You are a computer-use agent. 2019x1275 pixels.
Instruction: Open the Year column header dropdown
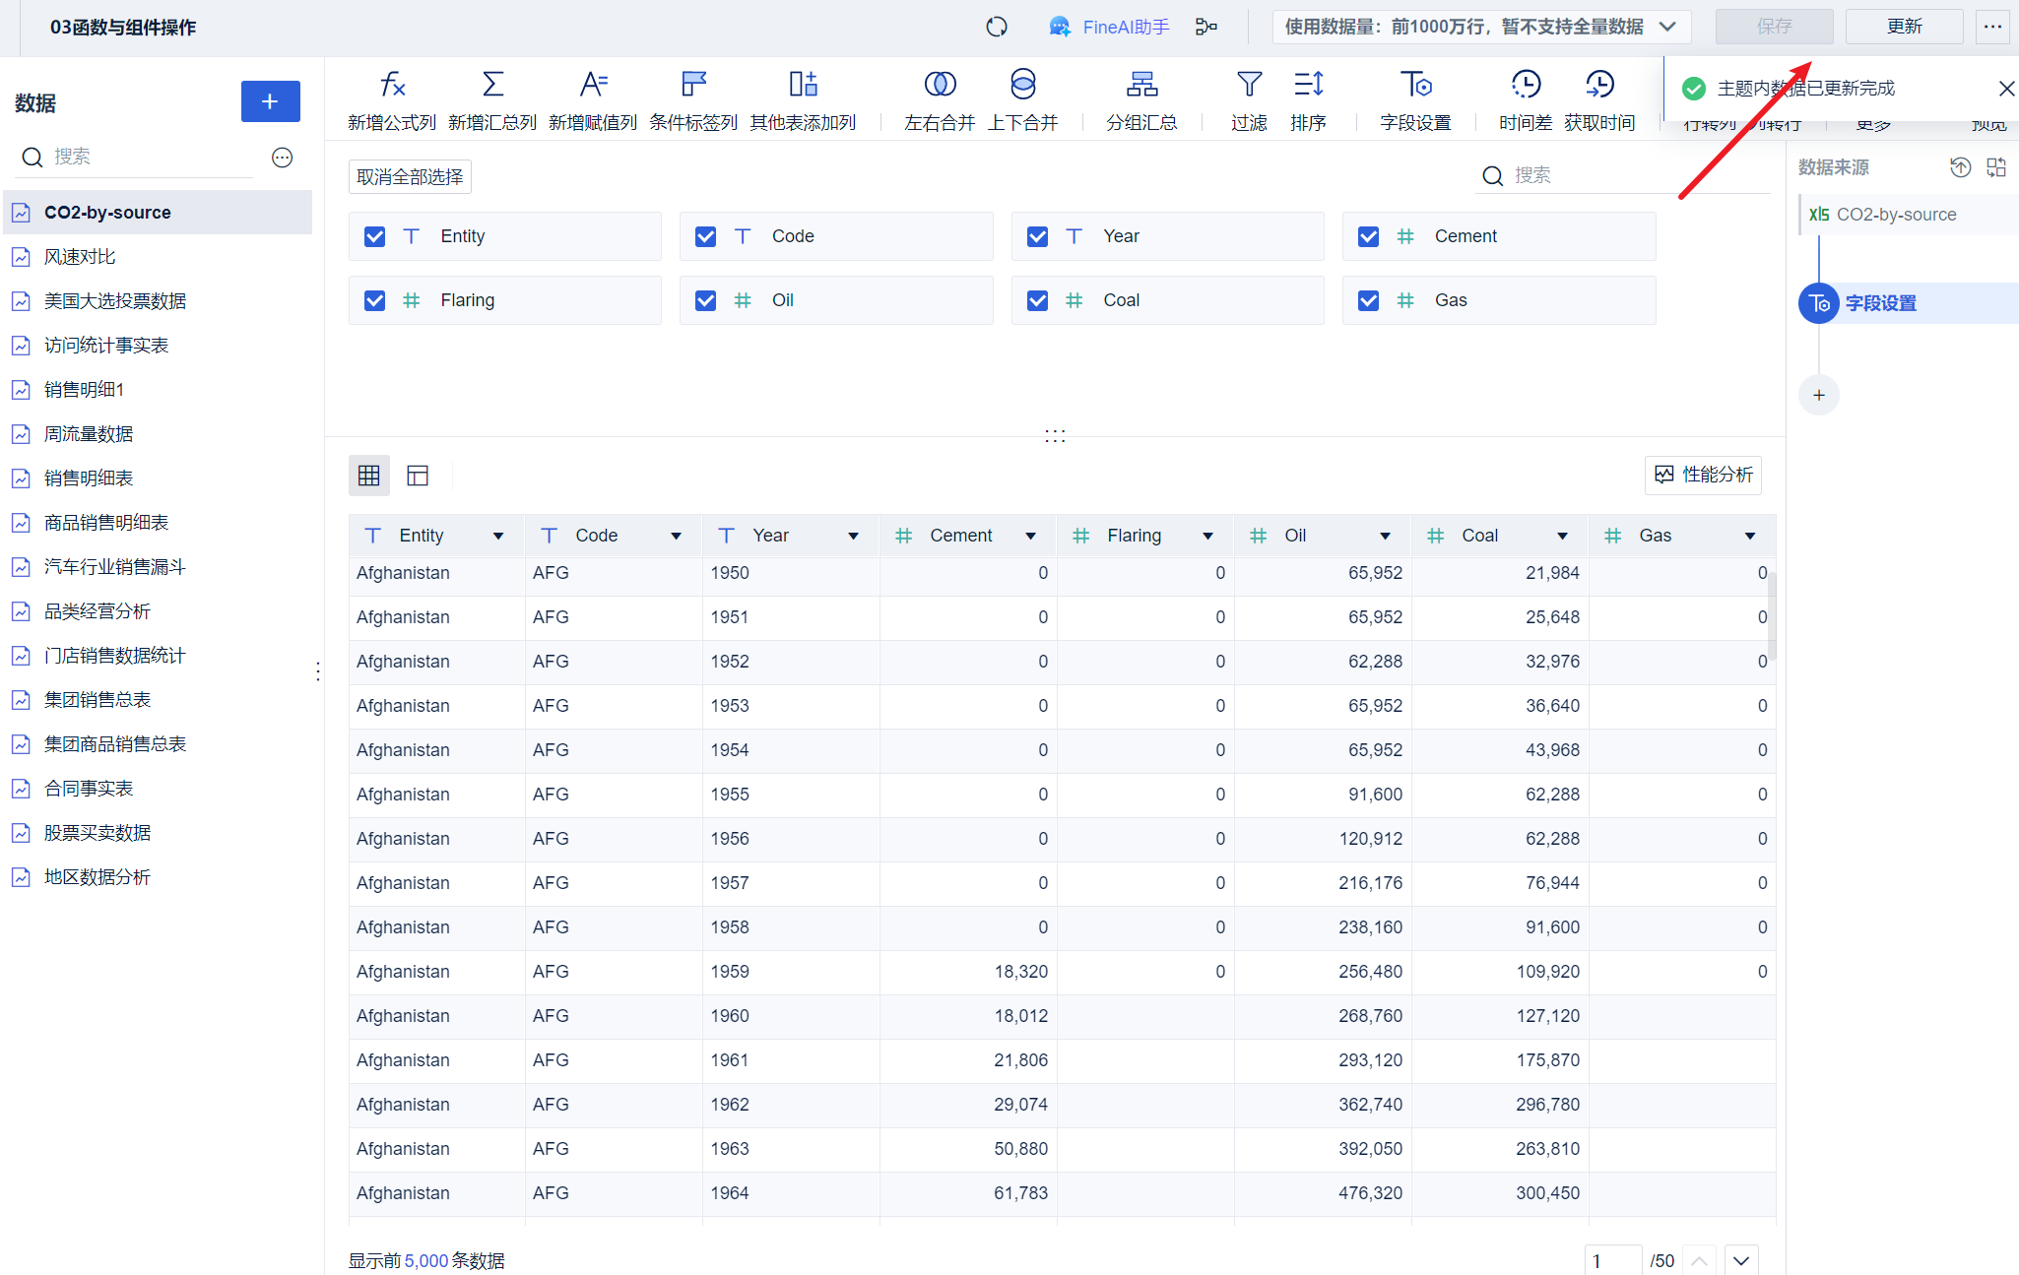click(853, 536)
